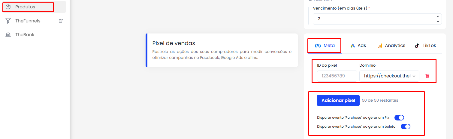Toggle Purchase event when generating a boleto

pyautogui.click(x=406, y=126)
